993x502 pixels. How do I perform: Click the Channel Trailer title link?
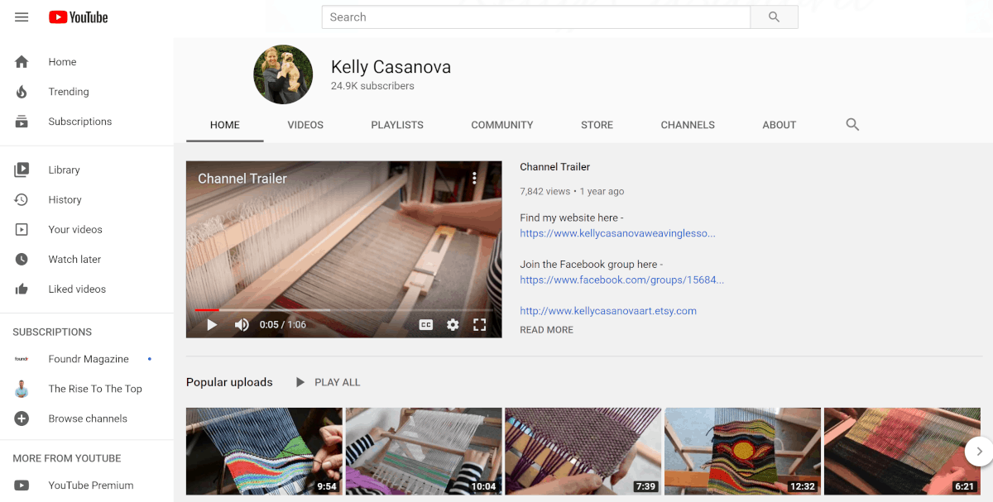[555, 167]
